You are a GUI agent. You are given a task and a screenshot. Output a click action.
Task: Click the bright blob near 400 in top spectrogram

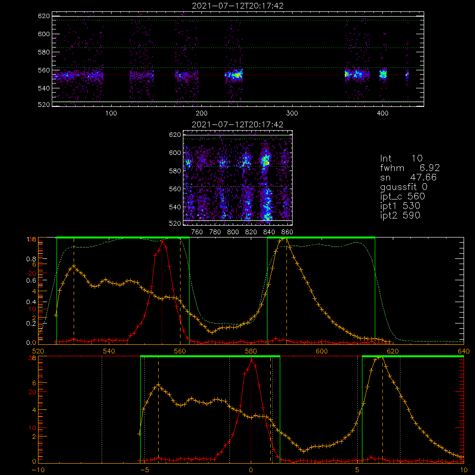click(x=383, y=74)
